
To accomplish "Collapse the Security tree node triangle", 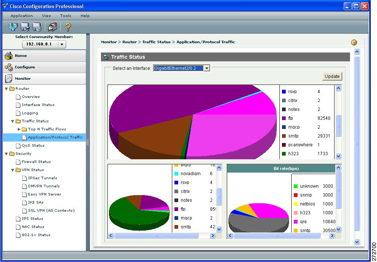I will [7, 154].
